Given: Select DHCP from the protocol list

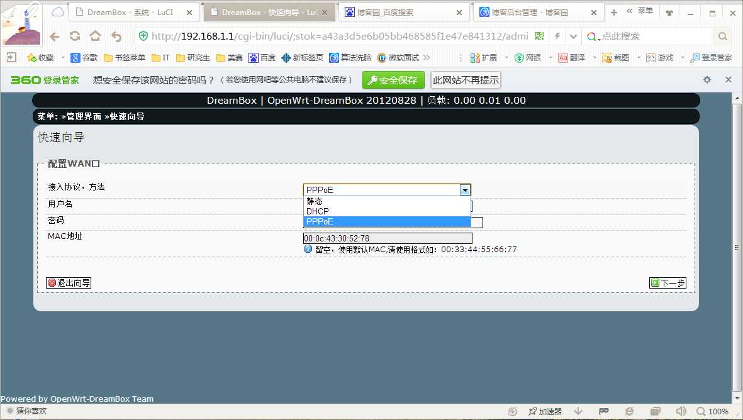Looking at the screenshot, I should [387, 211].
